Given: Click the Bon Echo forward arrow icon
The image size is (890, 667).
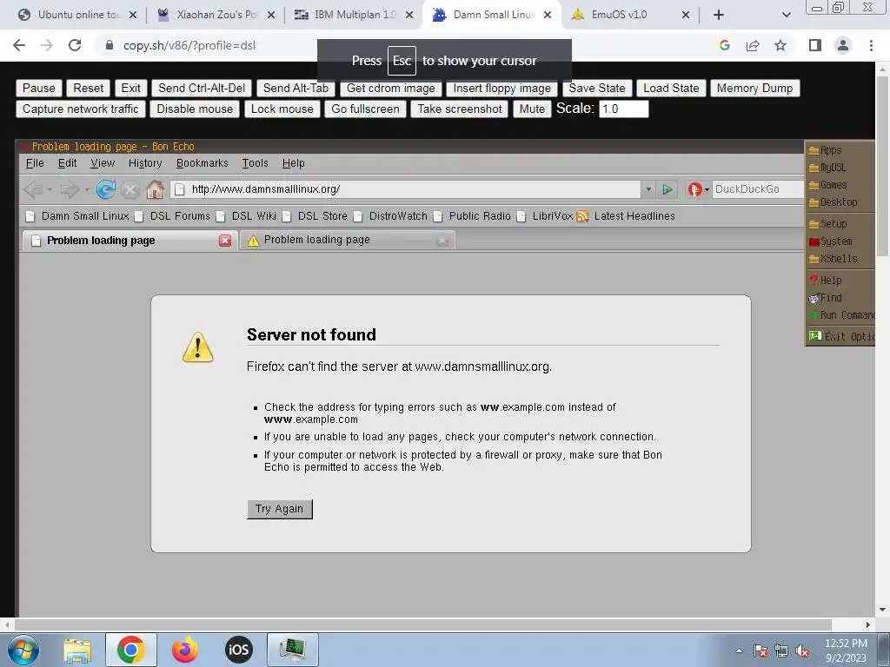Looking at the screenshot, I should tap(70, 189).
